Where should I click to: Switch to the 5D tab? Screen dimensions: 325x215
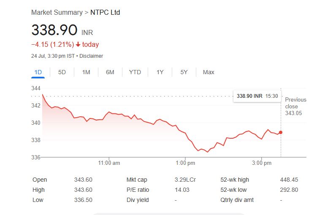click(x=62, y=72)
